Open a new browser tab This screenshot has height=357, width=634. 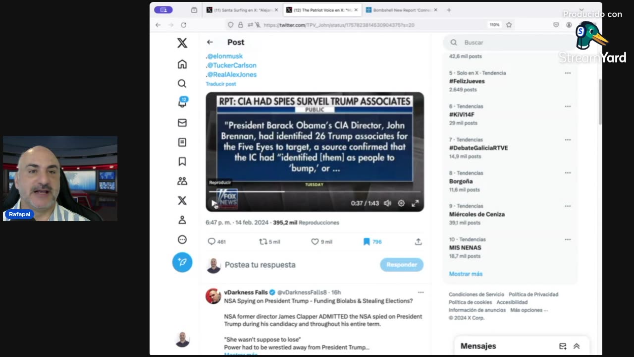click(449, 10)
